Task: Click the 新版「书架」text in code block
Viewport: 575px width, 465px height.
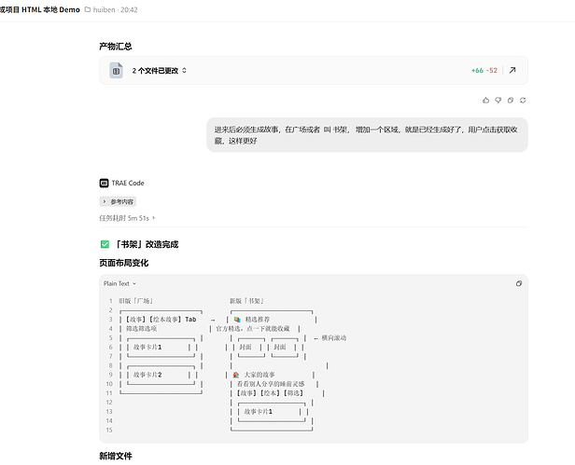Action: (x=247, y=301)
